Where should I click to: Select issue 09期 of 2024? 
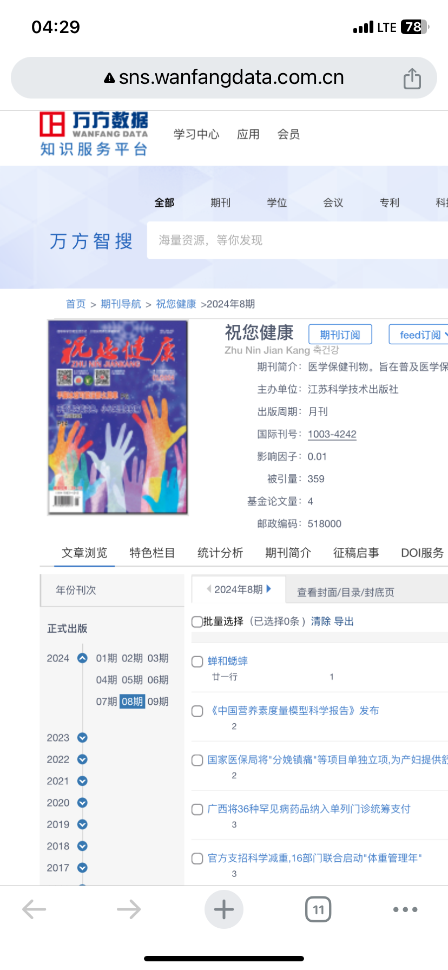(158, 702)
